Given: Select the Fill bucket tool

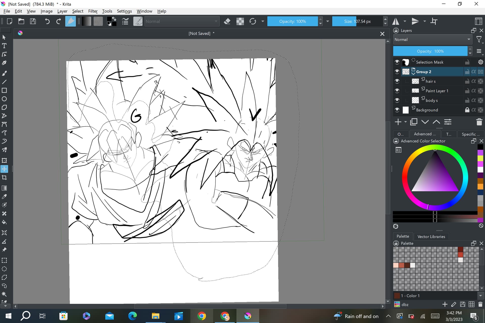Looking at the screenshot, I should point(4,222).
